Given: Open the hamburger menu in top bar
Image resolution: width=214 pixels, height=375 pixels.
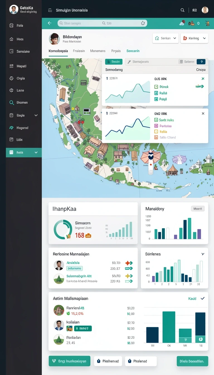Looking at the screenshot, I should (x=50, y=10).
